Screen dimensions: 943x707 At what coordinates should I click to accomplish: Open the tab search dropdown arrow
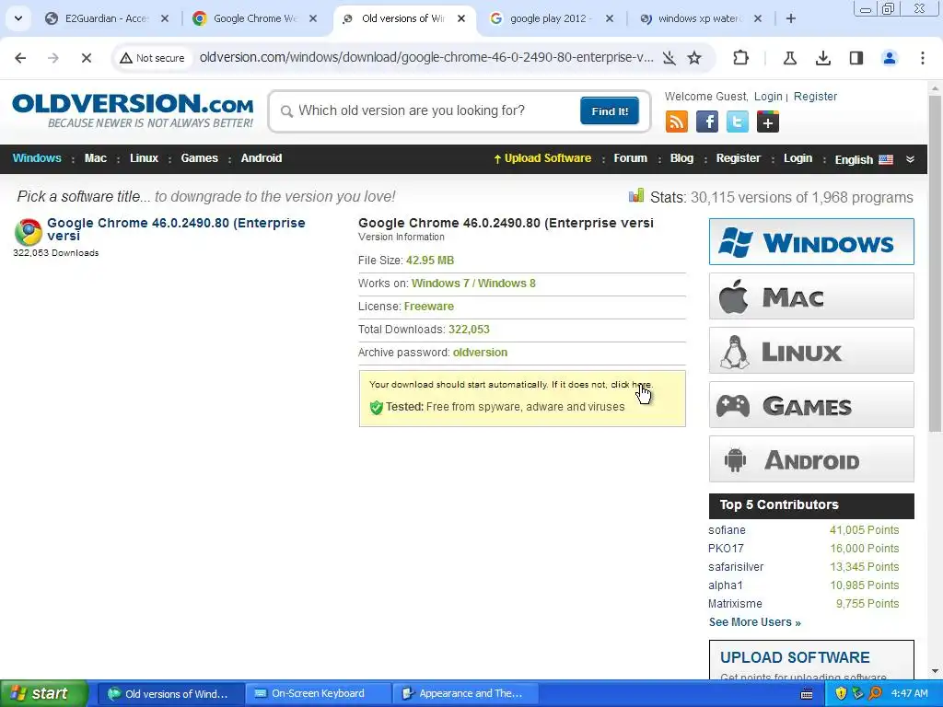pos(18,18)
